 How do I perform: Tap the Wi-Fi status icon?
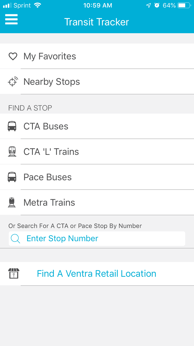(x=38, y=5)
